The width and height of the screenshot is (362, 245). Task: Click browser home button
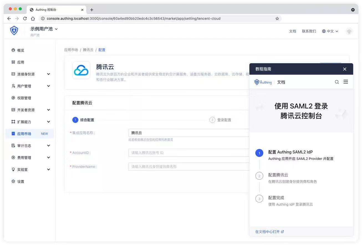pos(33,19)
